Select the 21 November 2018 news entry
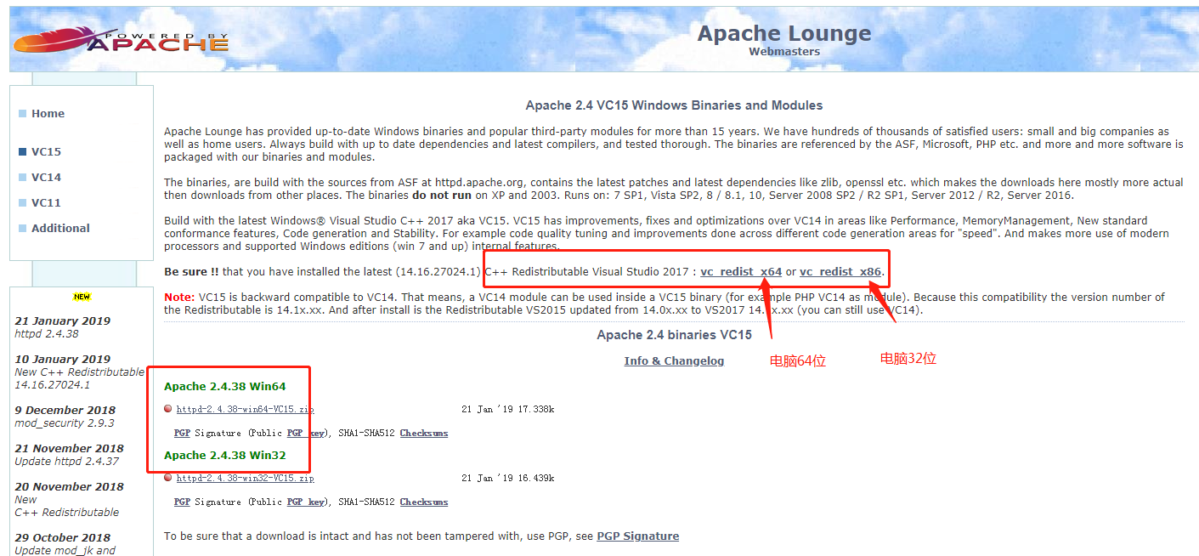Screen dimensions: 1199x556 tap(70, 448)
